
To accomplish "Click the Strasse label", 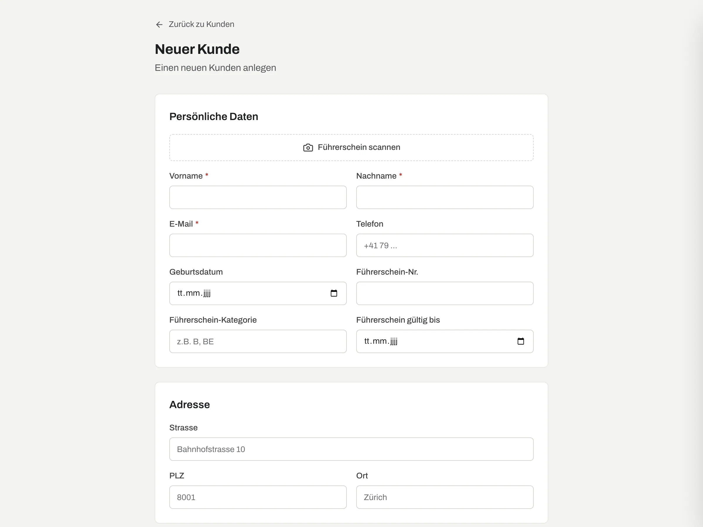I will point(183,428).
